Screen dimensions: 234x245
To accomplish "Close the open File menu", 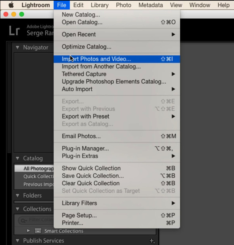I will click(x=62, y=5).
